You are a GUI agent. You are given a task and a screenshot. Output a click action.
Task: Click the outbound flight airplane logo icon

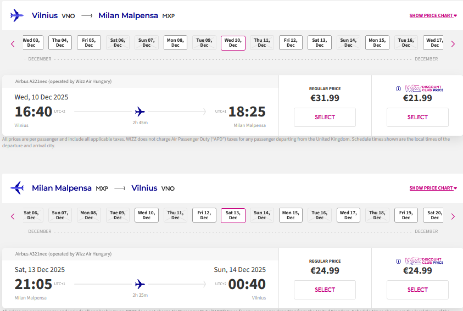[x=17, y=15]
